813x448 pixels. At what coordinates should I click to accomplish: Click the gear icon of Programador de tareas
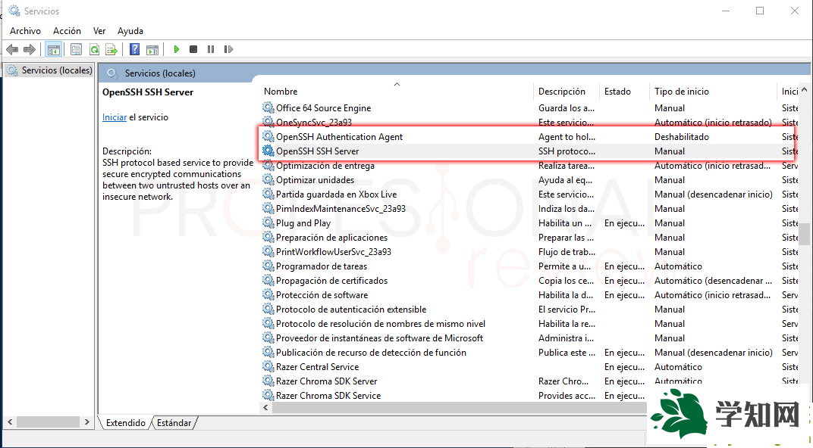[268, 266]
